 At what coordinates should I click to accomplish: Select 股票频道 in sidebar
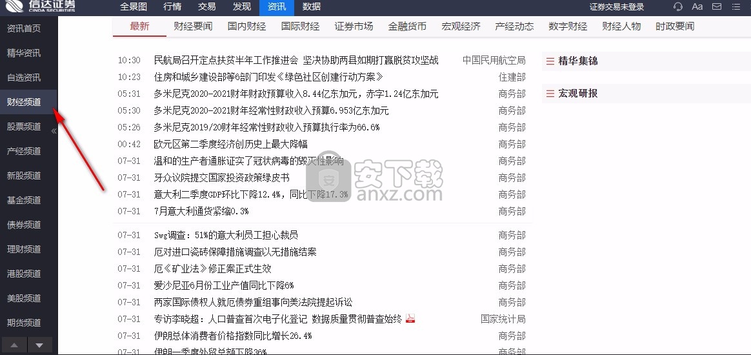pyautogui.click(x=24, y=127)
